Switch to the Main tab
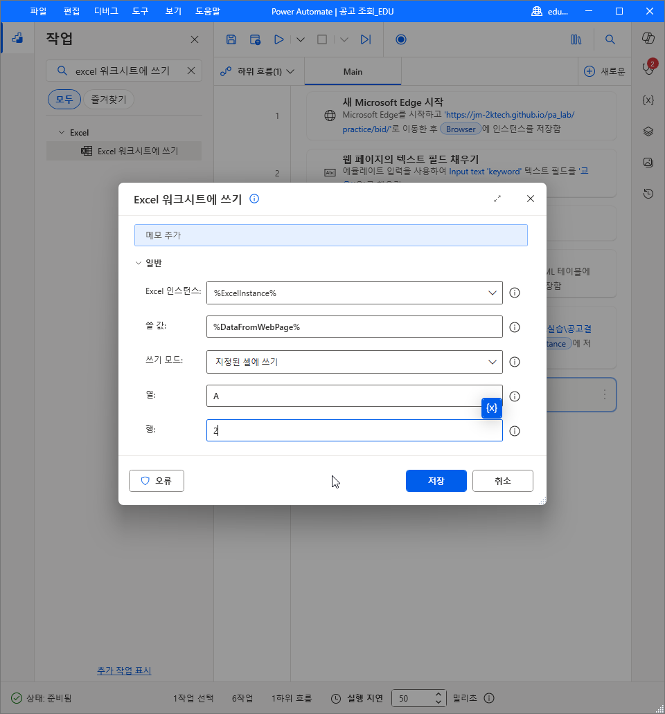Screen dimensions: 665x714 (353, 71)
